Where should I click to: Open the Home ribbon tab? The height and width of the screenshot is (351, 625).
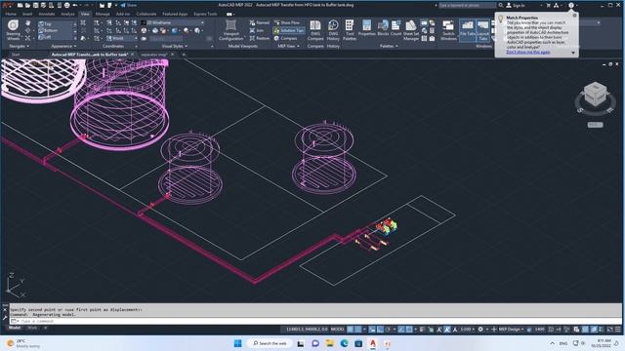coord(11,14)
